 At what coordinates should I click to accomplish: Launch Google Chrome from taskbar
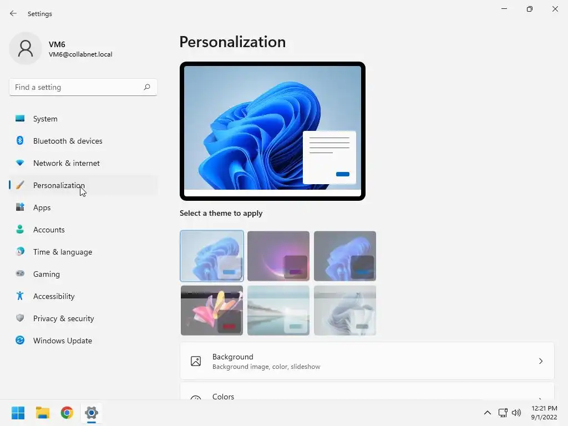point(67,413)
